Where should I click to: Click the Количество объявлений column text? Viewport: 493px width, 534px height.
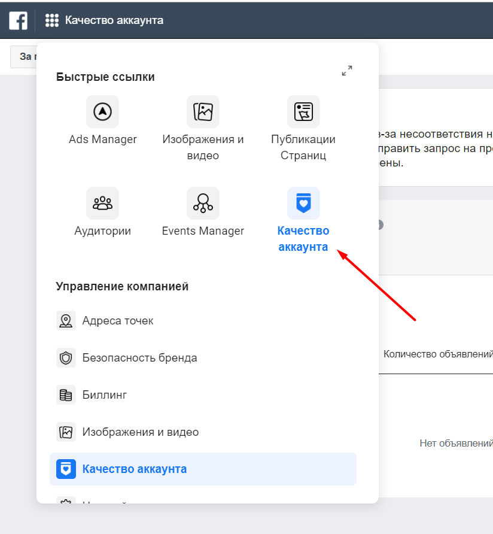tap(438, 354)
